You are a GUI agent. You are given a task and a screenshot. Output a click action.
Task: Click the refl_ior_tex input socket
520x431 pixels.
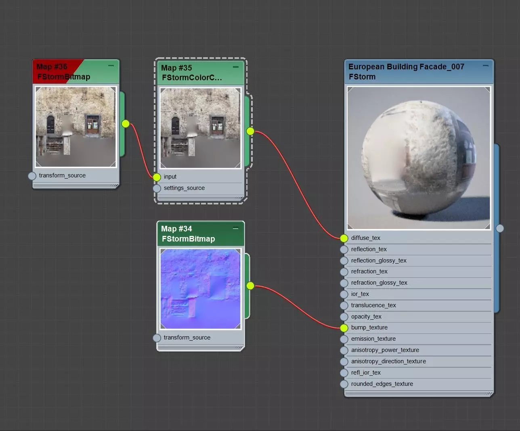pos(344,373)
